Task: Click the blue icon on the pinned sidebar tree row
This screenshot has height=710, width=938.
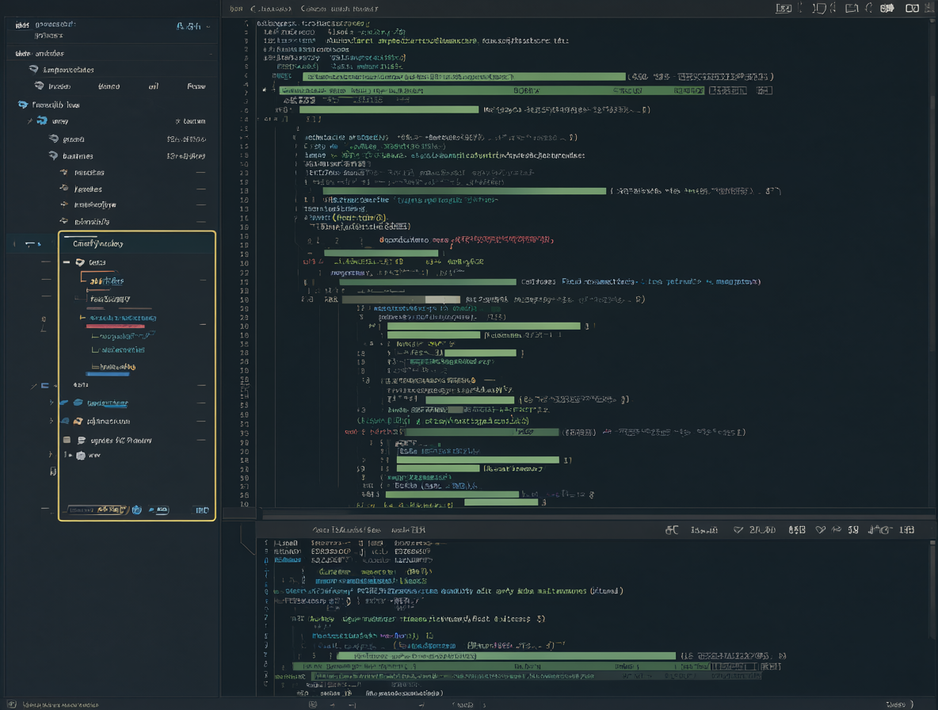Action: pyautogui.click(x=42, y=120)
